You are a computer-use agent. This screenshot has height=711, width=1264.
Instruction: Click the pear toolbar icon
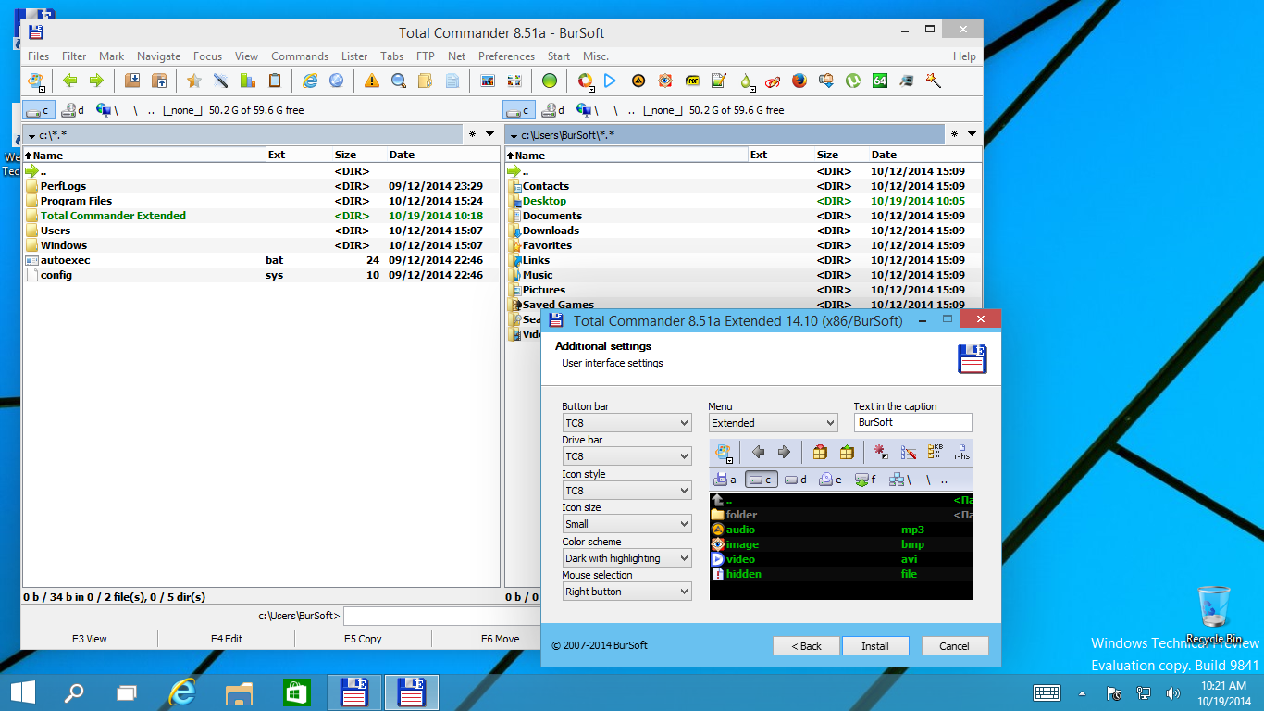[747, 81]
